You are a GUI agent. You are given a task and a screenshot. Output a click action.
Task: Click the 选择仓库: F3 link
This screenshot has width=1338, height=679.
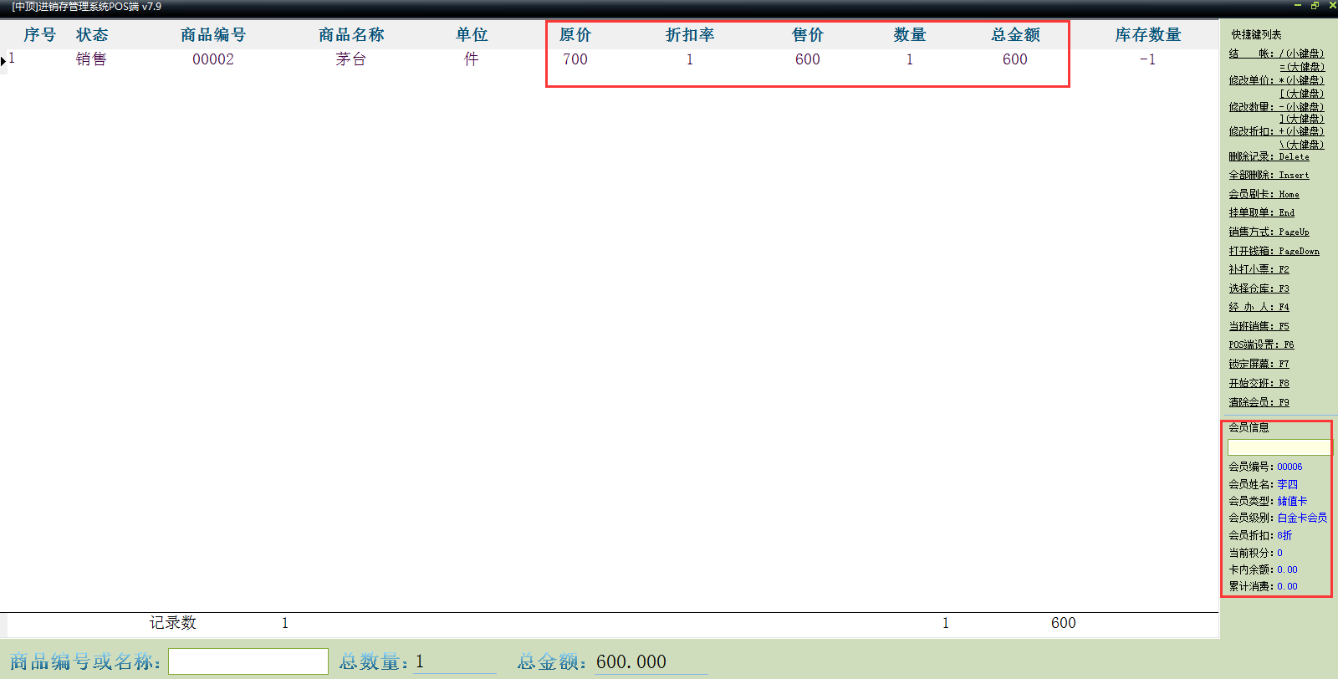click(x=1259, y=288)
